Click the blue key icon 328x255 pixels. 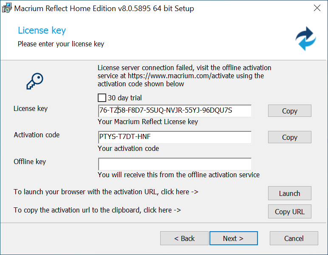point(35,81)
